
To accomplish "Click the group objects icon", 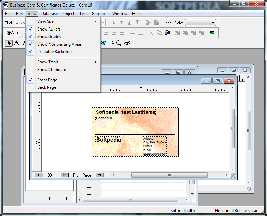I will click(x=178, y=33).
